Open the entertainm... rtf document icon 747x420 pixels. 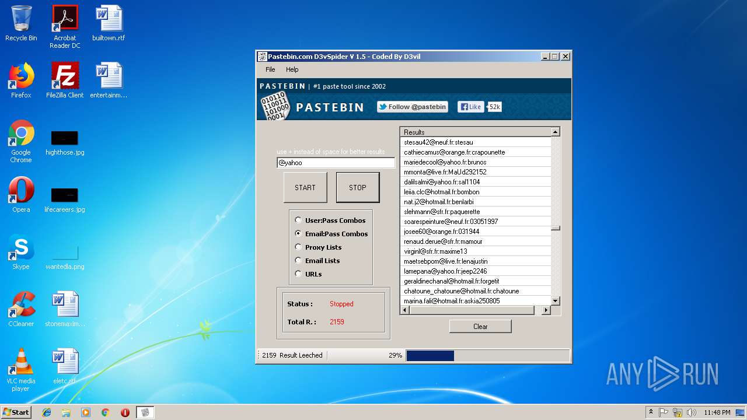(x=109, y=80)
